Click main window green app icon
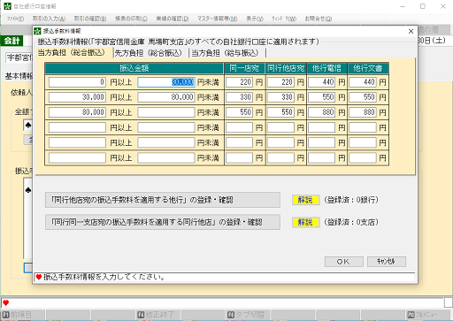Image resolution: width=453 pixels, height=321 pixels. click(7, 6)
